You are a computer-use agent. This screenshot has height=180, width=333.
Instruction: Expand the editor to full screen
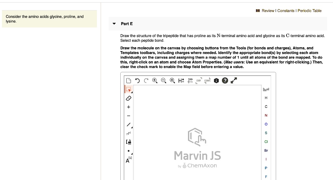233,80
